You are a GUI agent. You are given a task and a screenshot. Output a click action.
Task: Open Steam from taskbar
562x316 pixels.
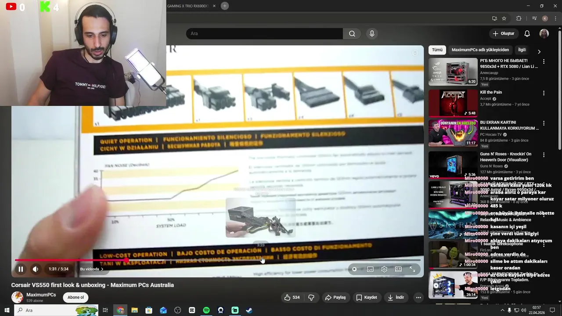[249, 310]
